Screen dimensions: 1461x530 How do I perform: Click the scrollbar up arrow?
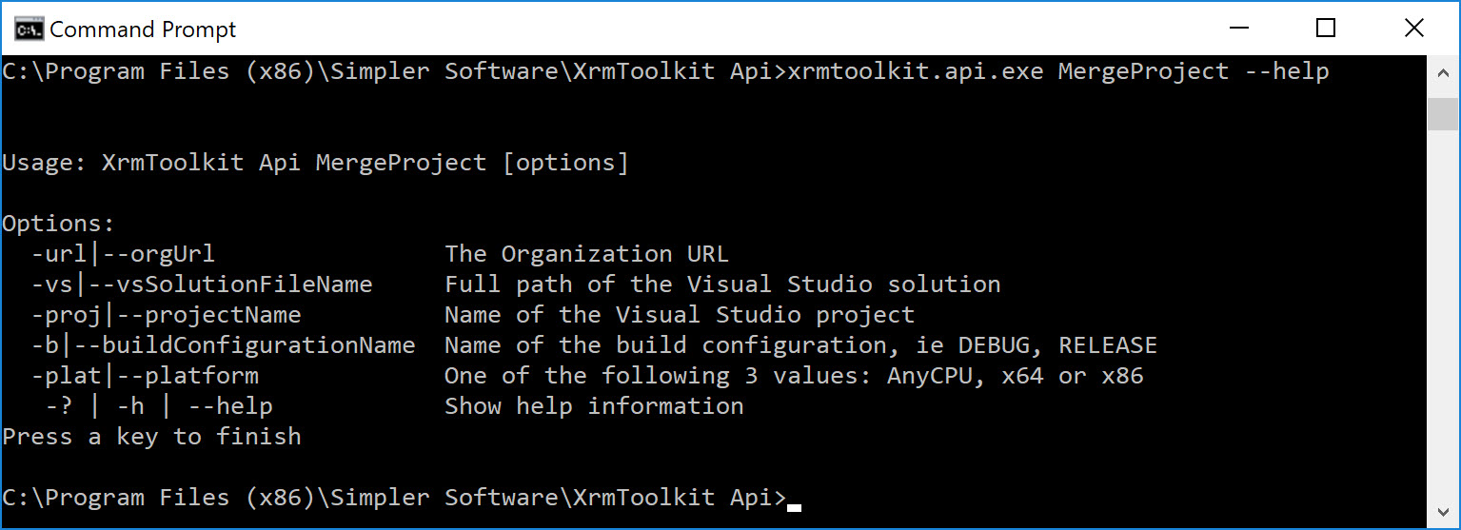pos(1442,71)
